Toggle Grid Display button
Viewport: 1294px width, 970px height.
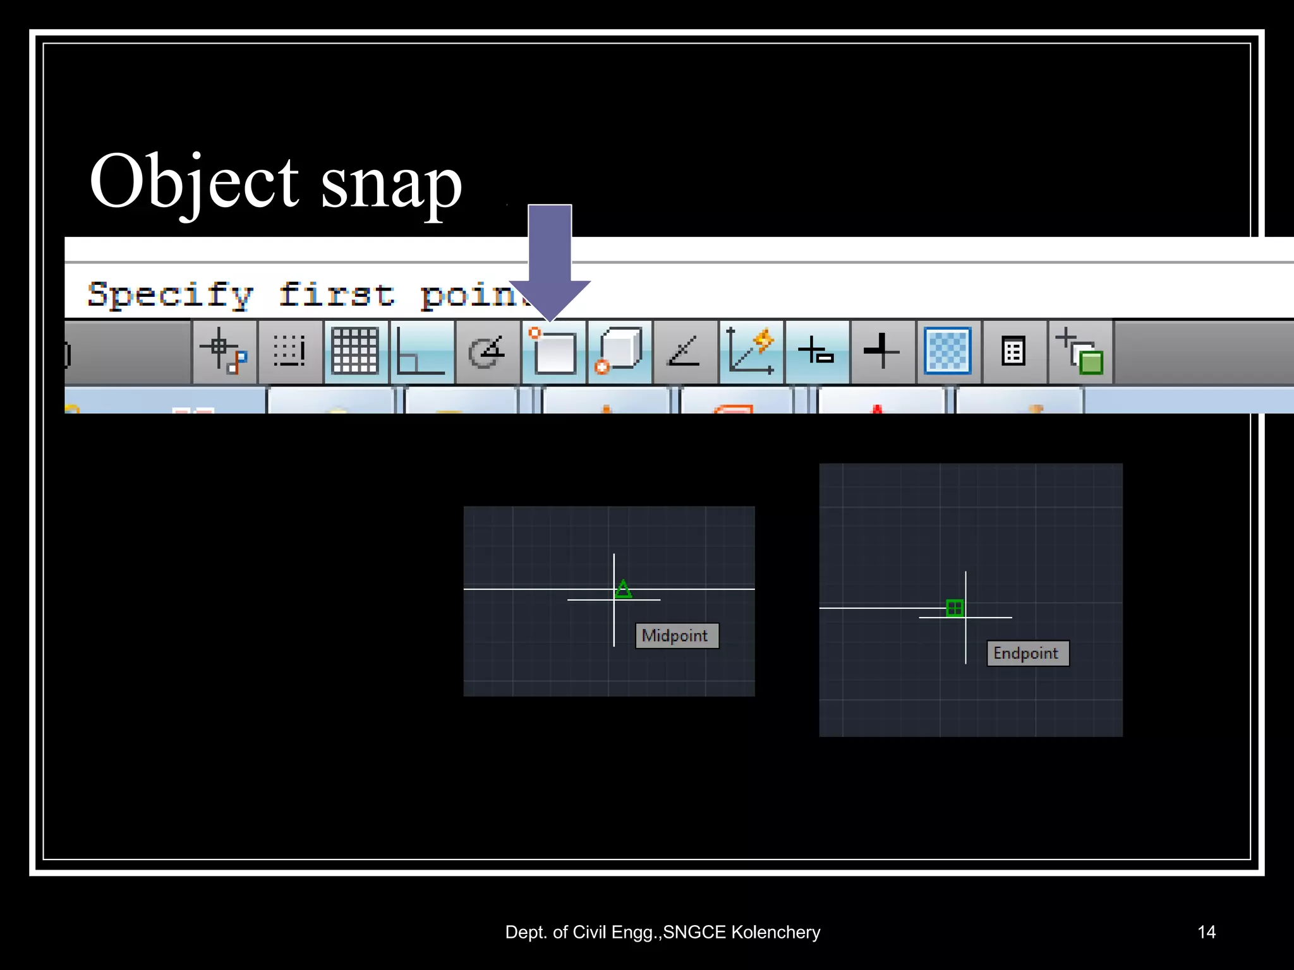point(356,352)
